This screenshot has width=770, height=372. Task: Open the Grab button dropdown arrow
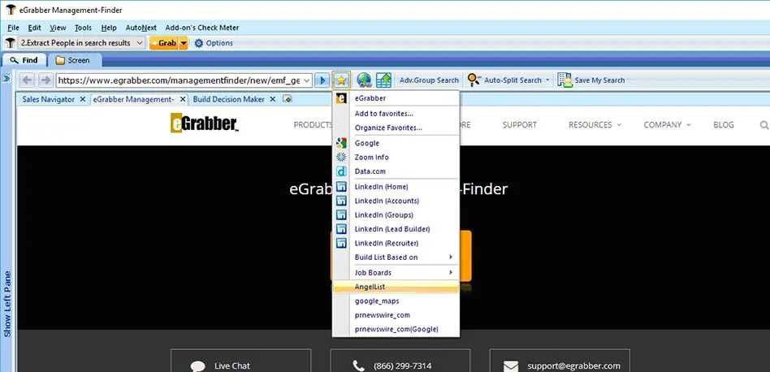(184, 43)
